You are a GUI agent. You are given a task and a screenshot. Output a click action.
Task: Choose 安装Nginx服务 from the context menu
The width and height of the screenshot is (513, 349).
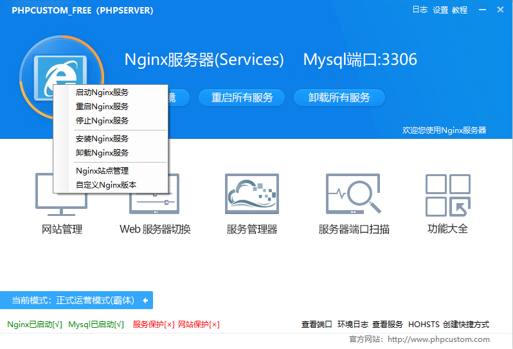[111, 139]
